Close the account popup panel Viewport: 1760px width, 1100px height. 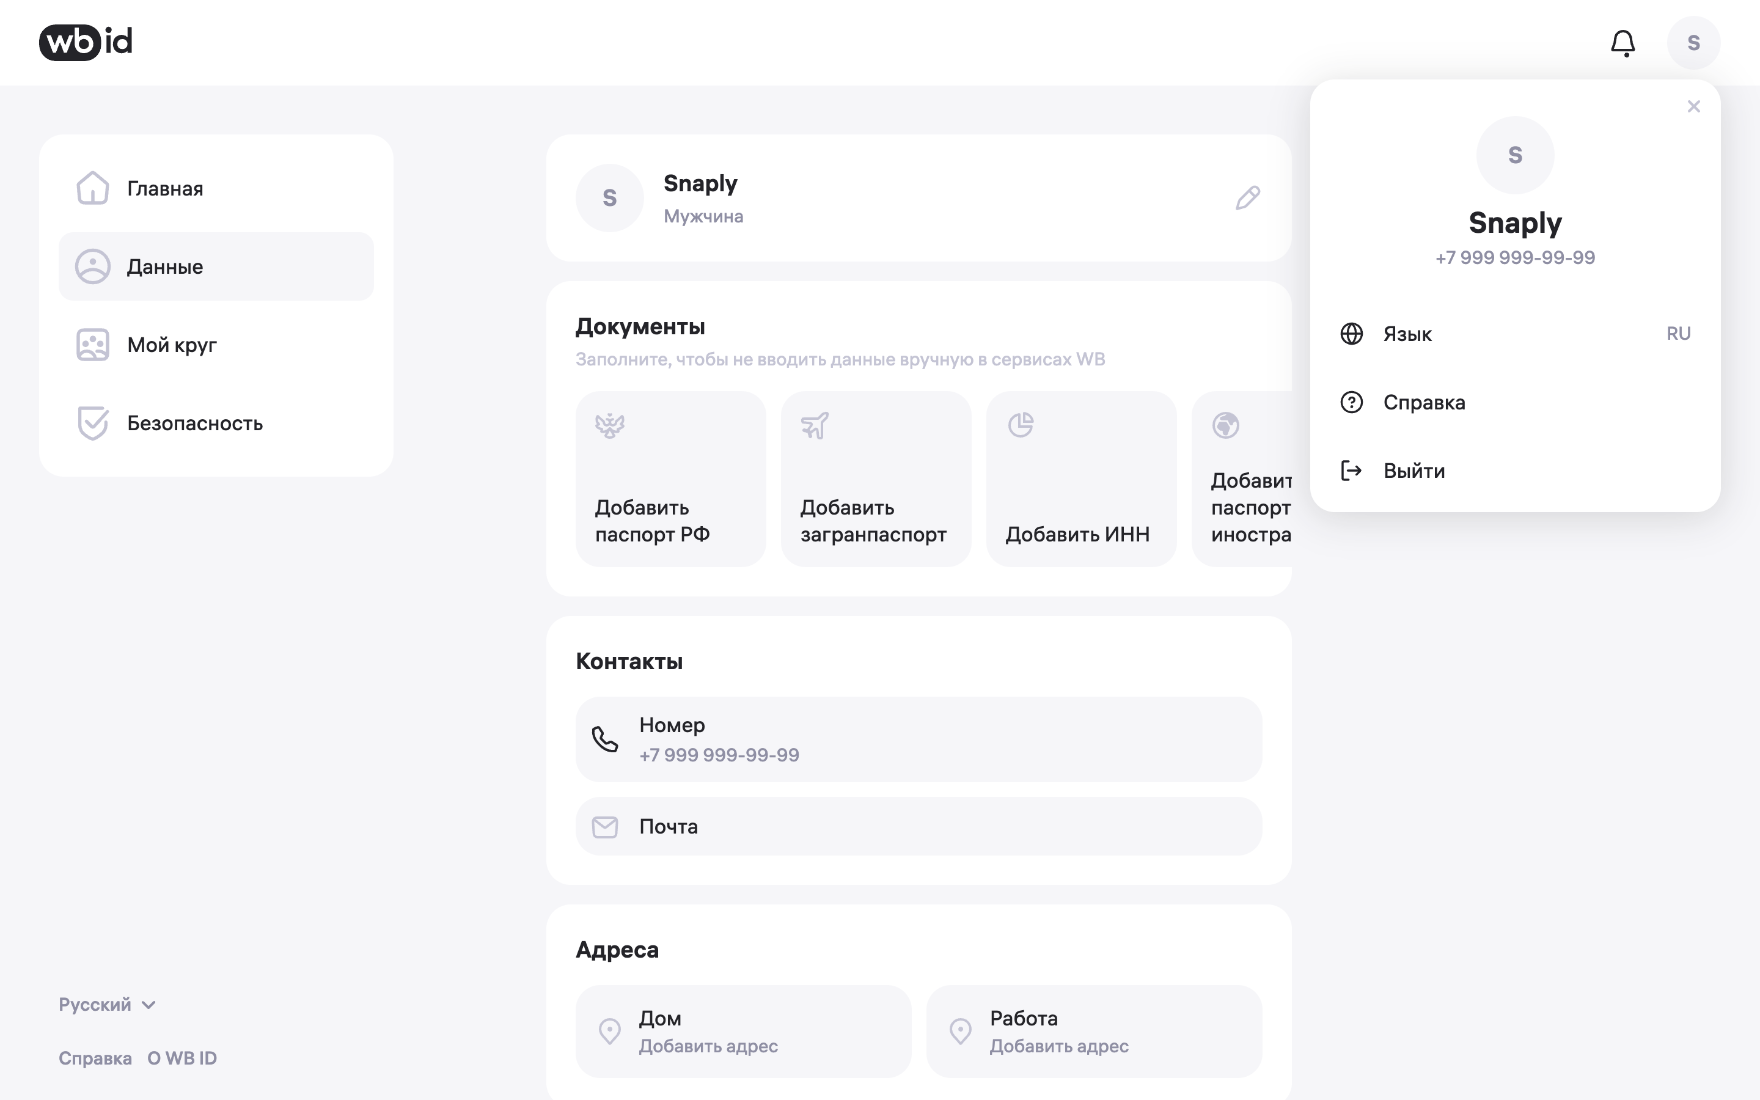tap(1693, 107)
